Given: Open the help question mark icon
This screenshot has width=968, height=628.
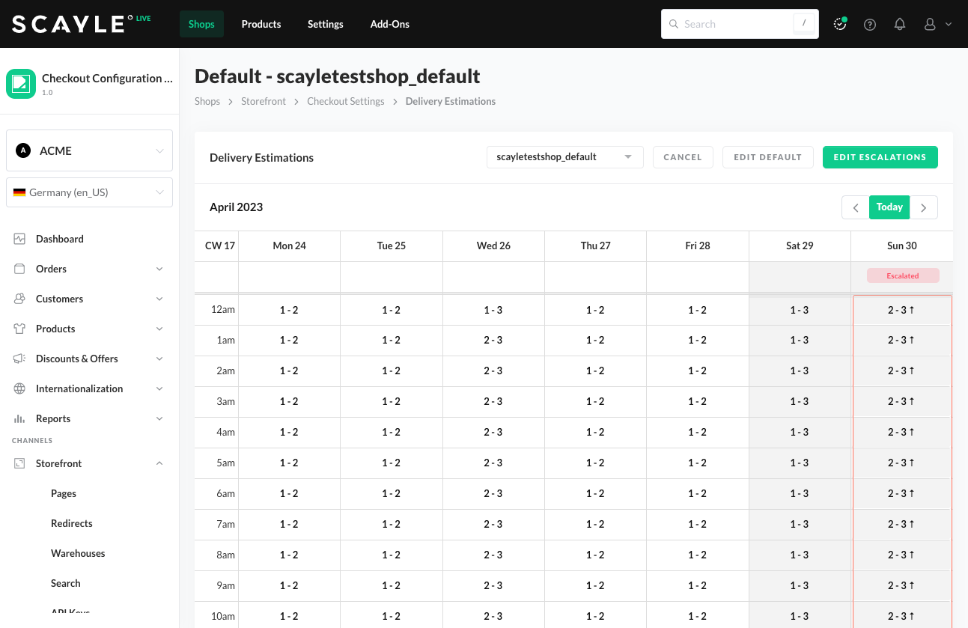Looking at the screenshot, I should pyautogui.click(x=870, y=24).
